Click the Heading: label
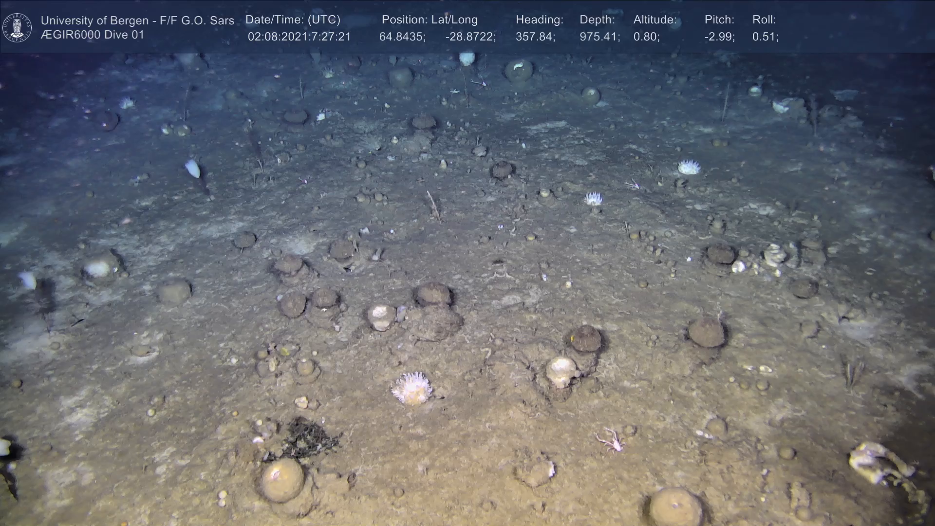Image resolution: width=935 pixels, height=526 pixels. click(x=539, y=20)
